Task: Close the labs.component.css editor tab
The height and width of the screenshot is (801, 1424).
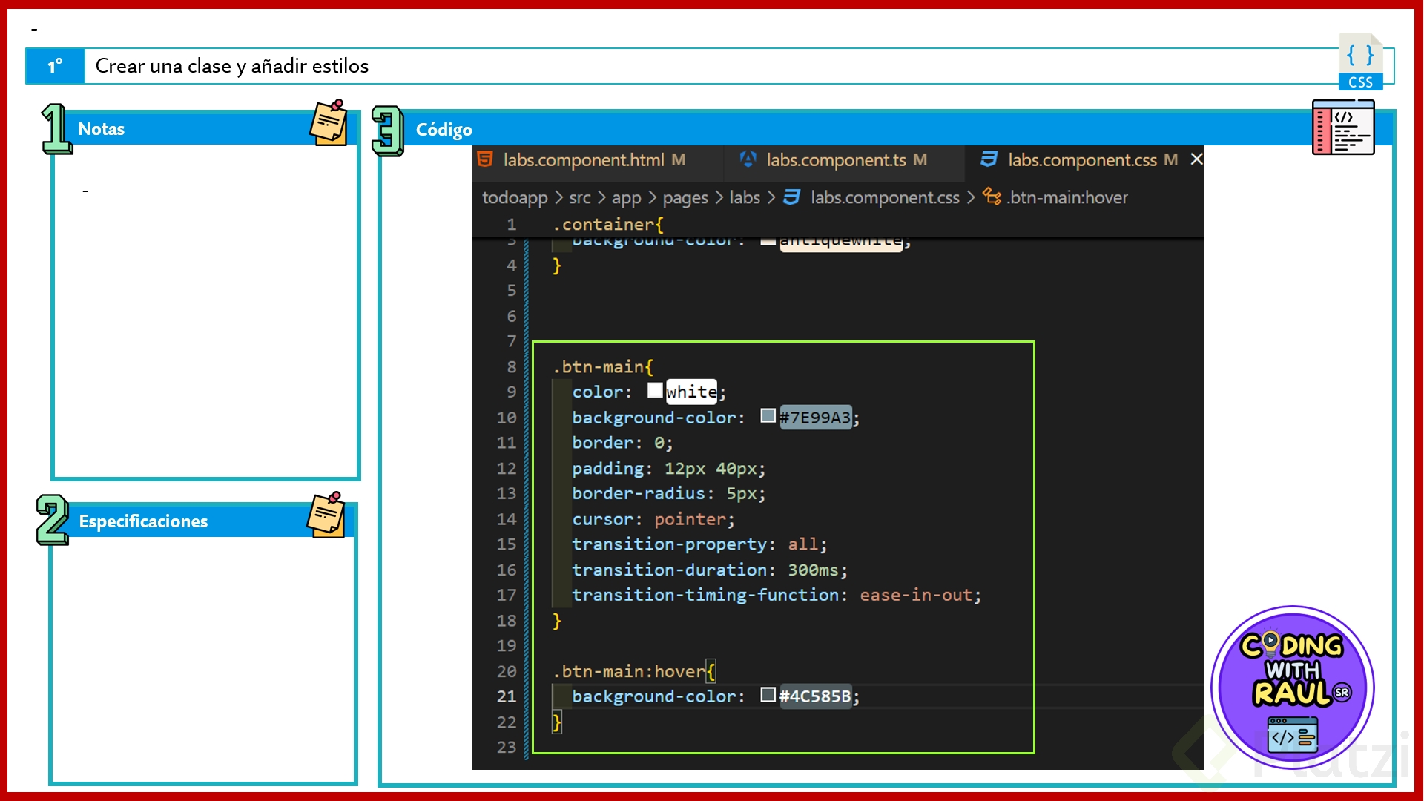Action: point(1196,159)
